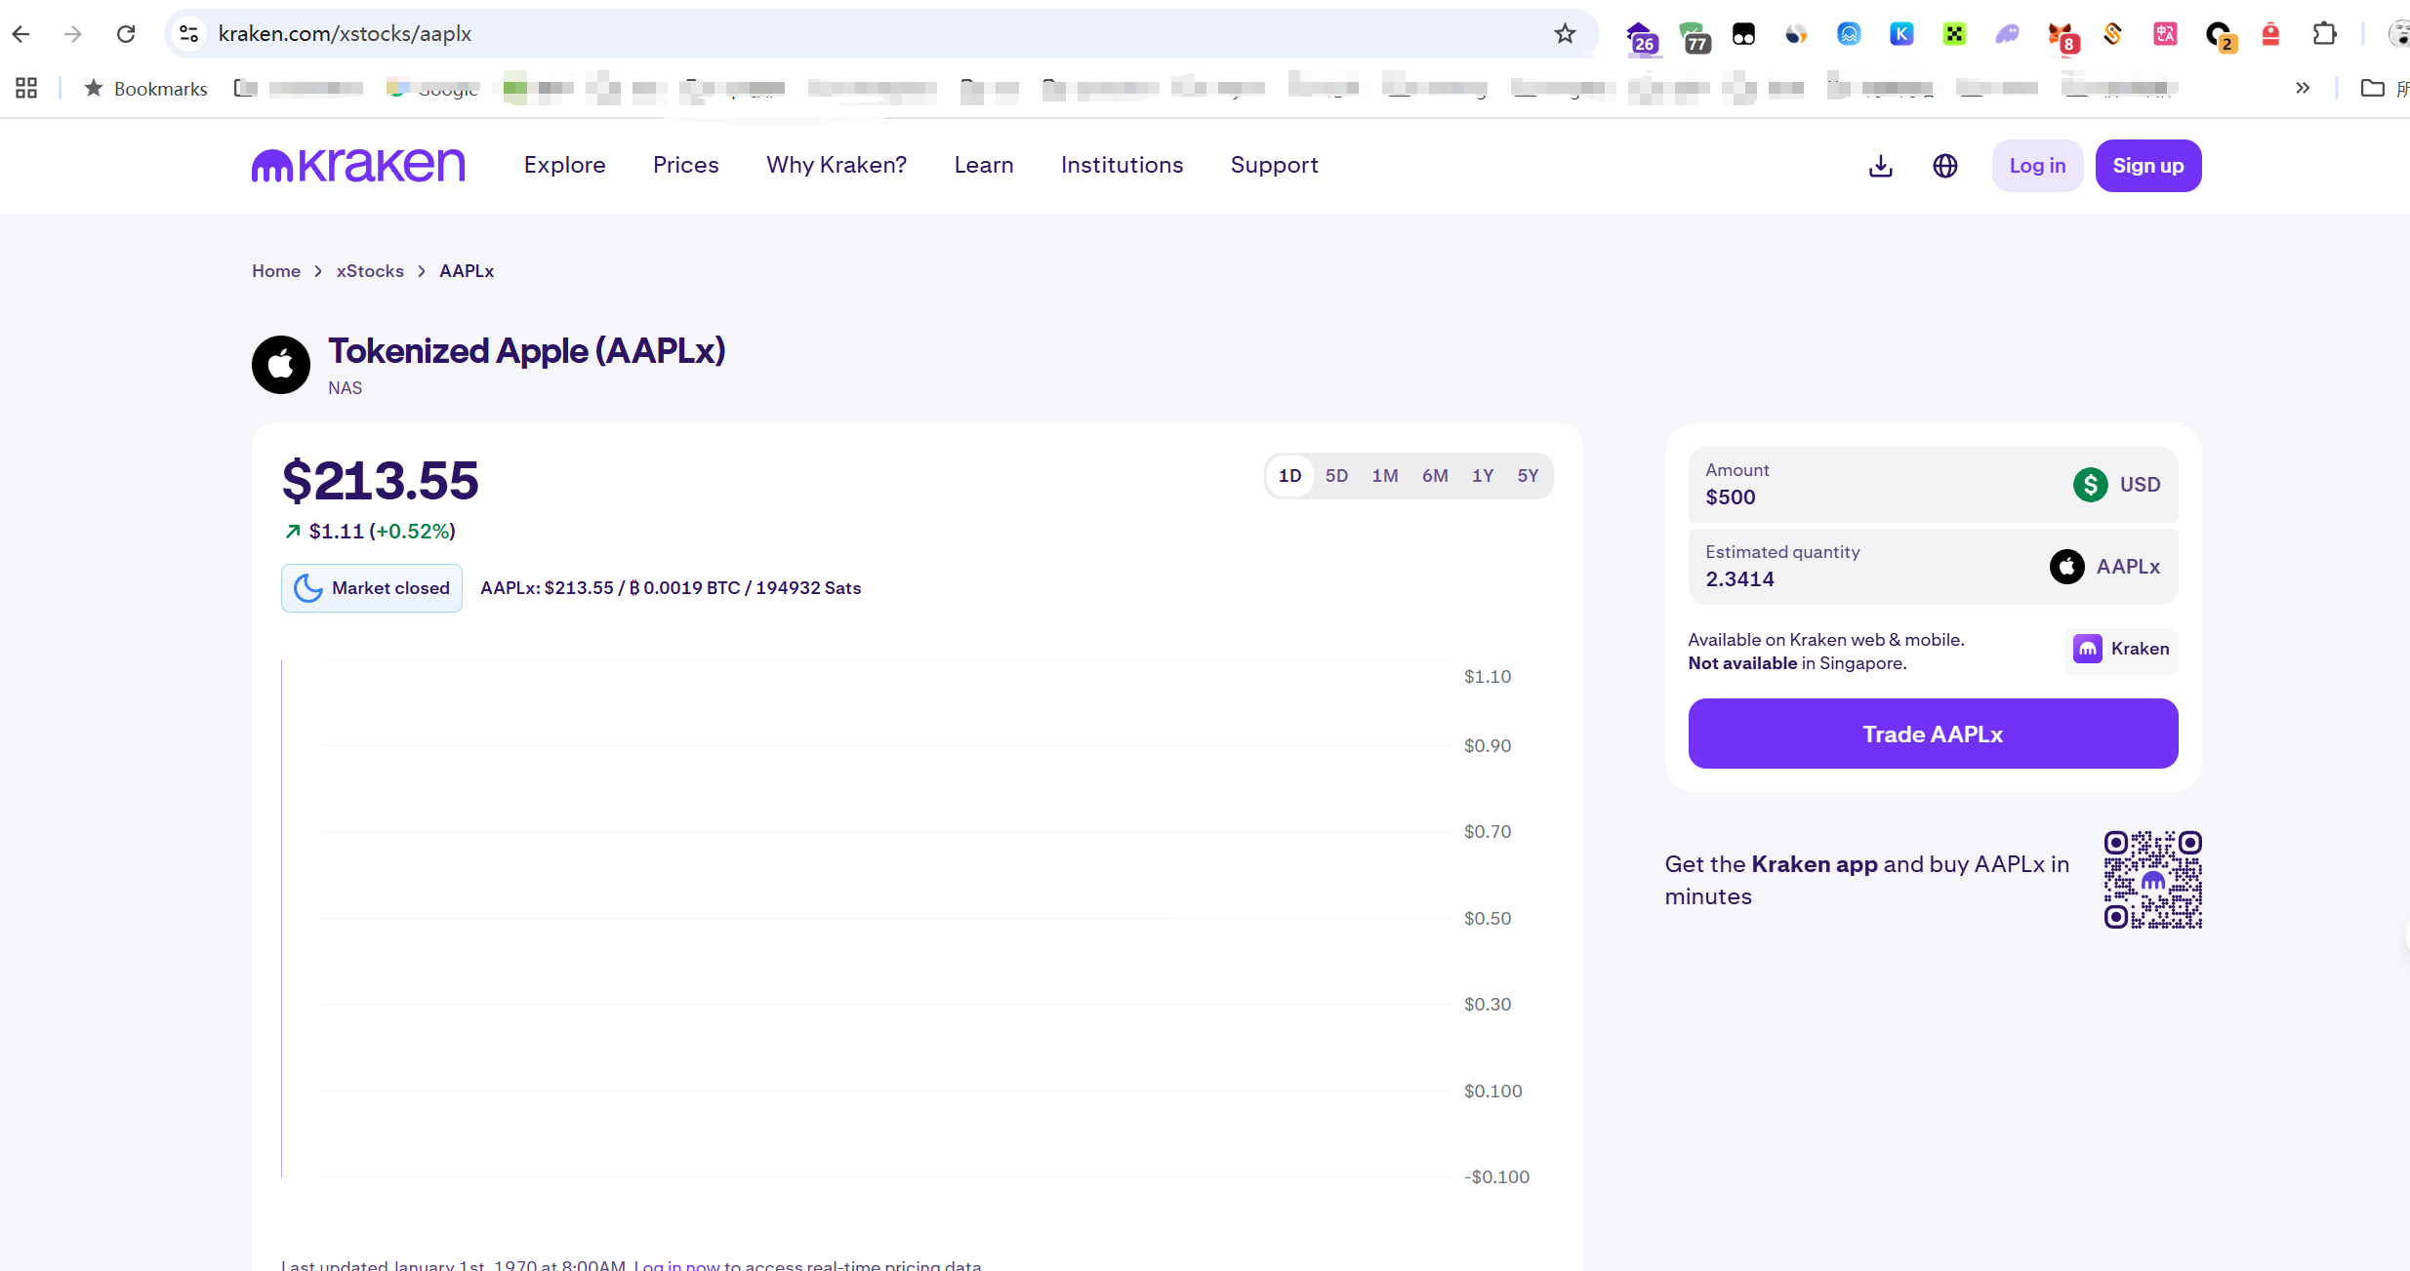The width and height of the screenshot is (2410, 1271).
Task: Click the Trade AAPLx button
Action: (x=1933, y=734)
